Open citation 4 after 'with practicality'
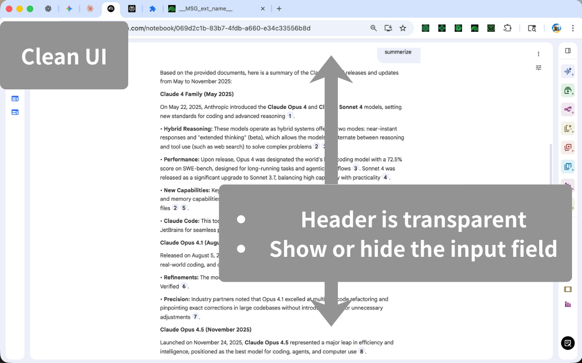582x363 pixels. click(x=385, y=177)
